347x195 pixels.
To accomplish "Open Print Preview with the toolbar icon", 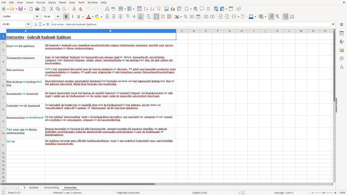I will 44,9.
